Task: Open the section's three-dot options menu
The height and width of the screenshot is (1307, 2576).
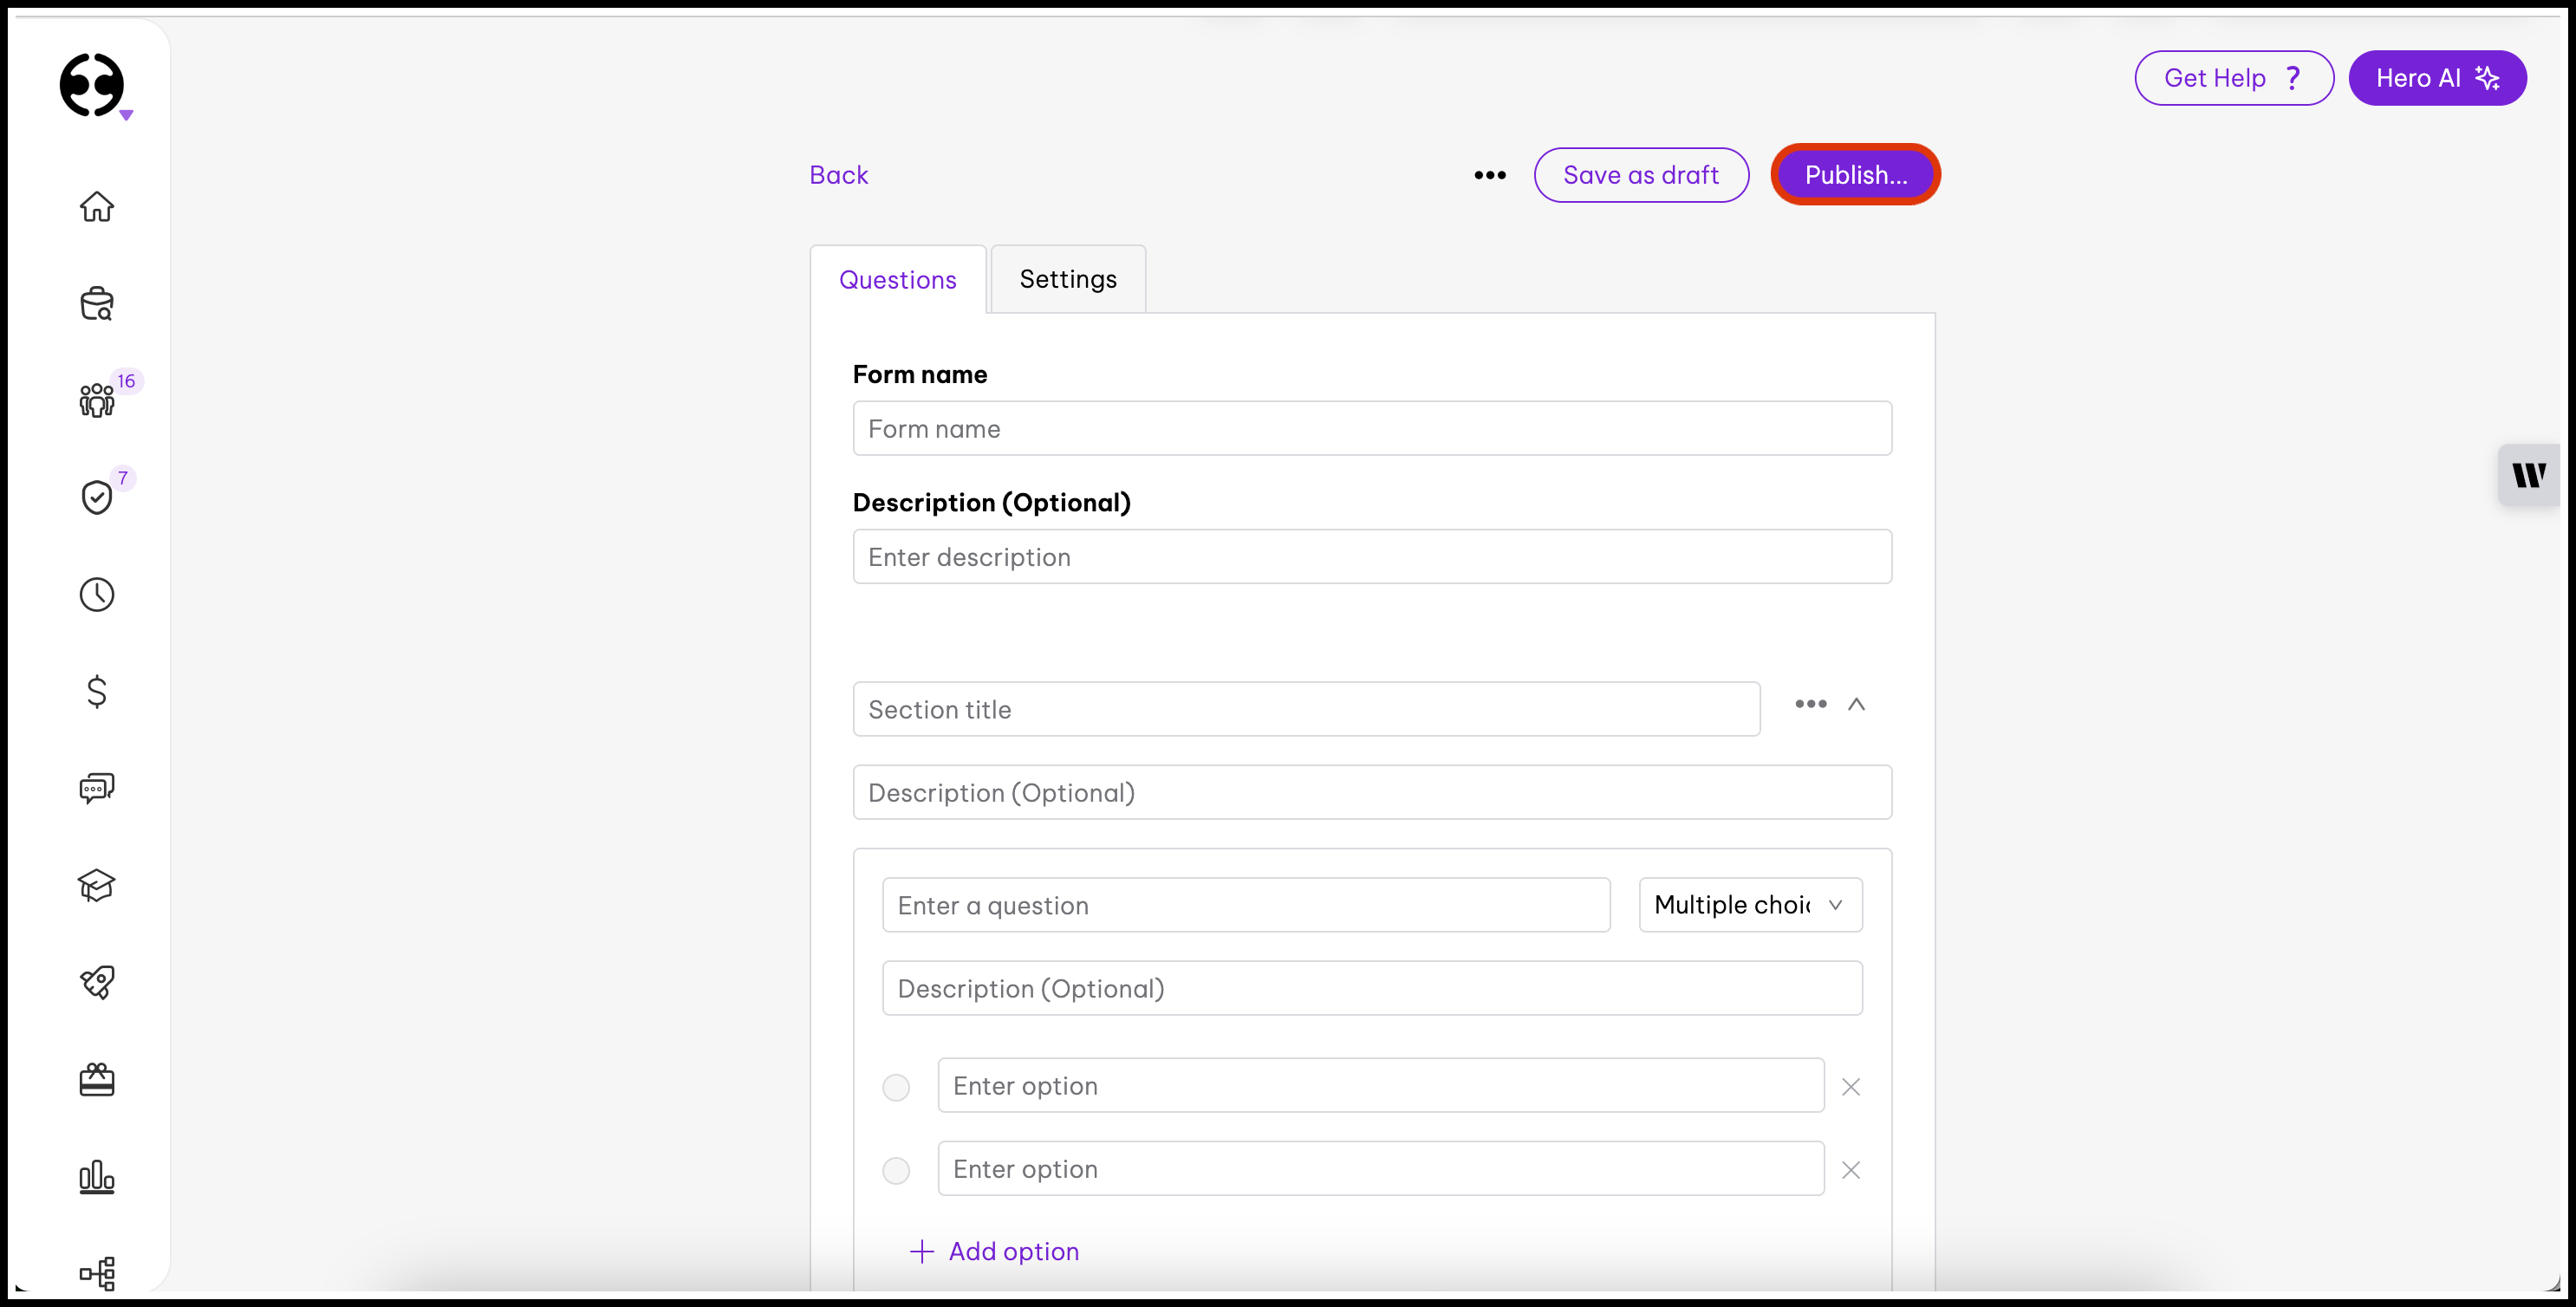Action: coord(1810,705)
